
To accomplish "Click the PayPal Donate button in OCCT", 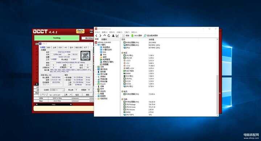I will pos(80,31).
